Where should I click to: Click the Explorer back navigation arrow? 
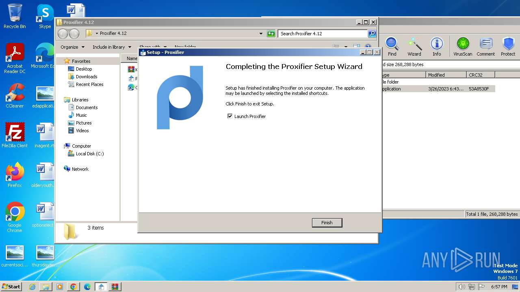point(63,34)
